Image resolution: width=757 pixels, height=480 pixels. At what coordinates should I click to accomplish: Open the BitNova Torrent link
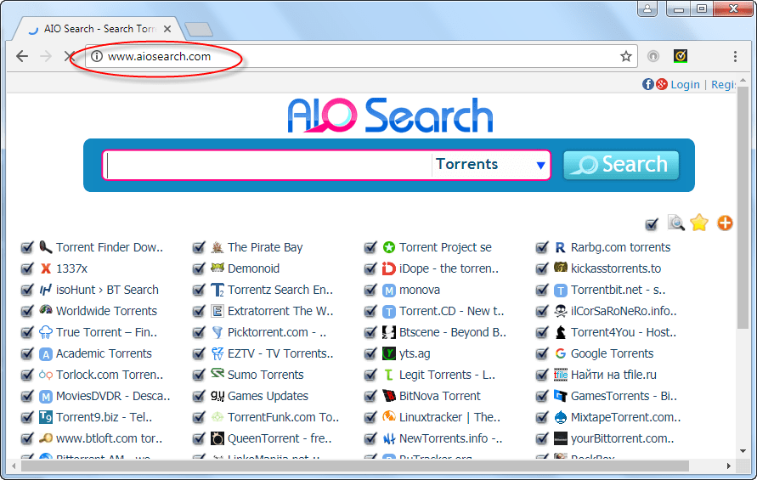pyautogui.click(x=440, y=396)
